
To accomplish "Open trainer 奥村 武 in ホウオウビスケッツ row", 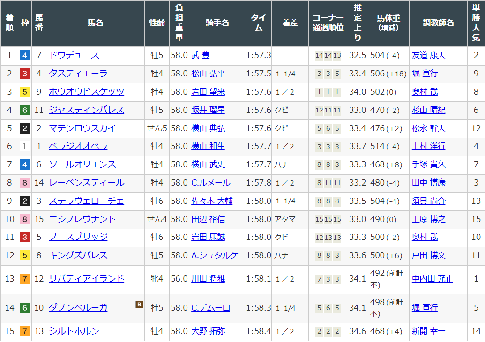I will [425, 92].
